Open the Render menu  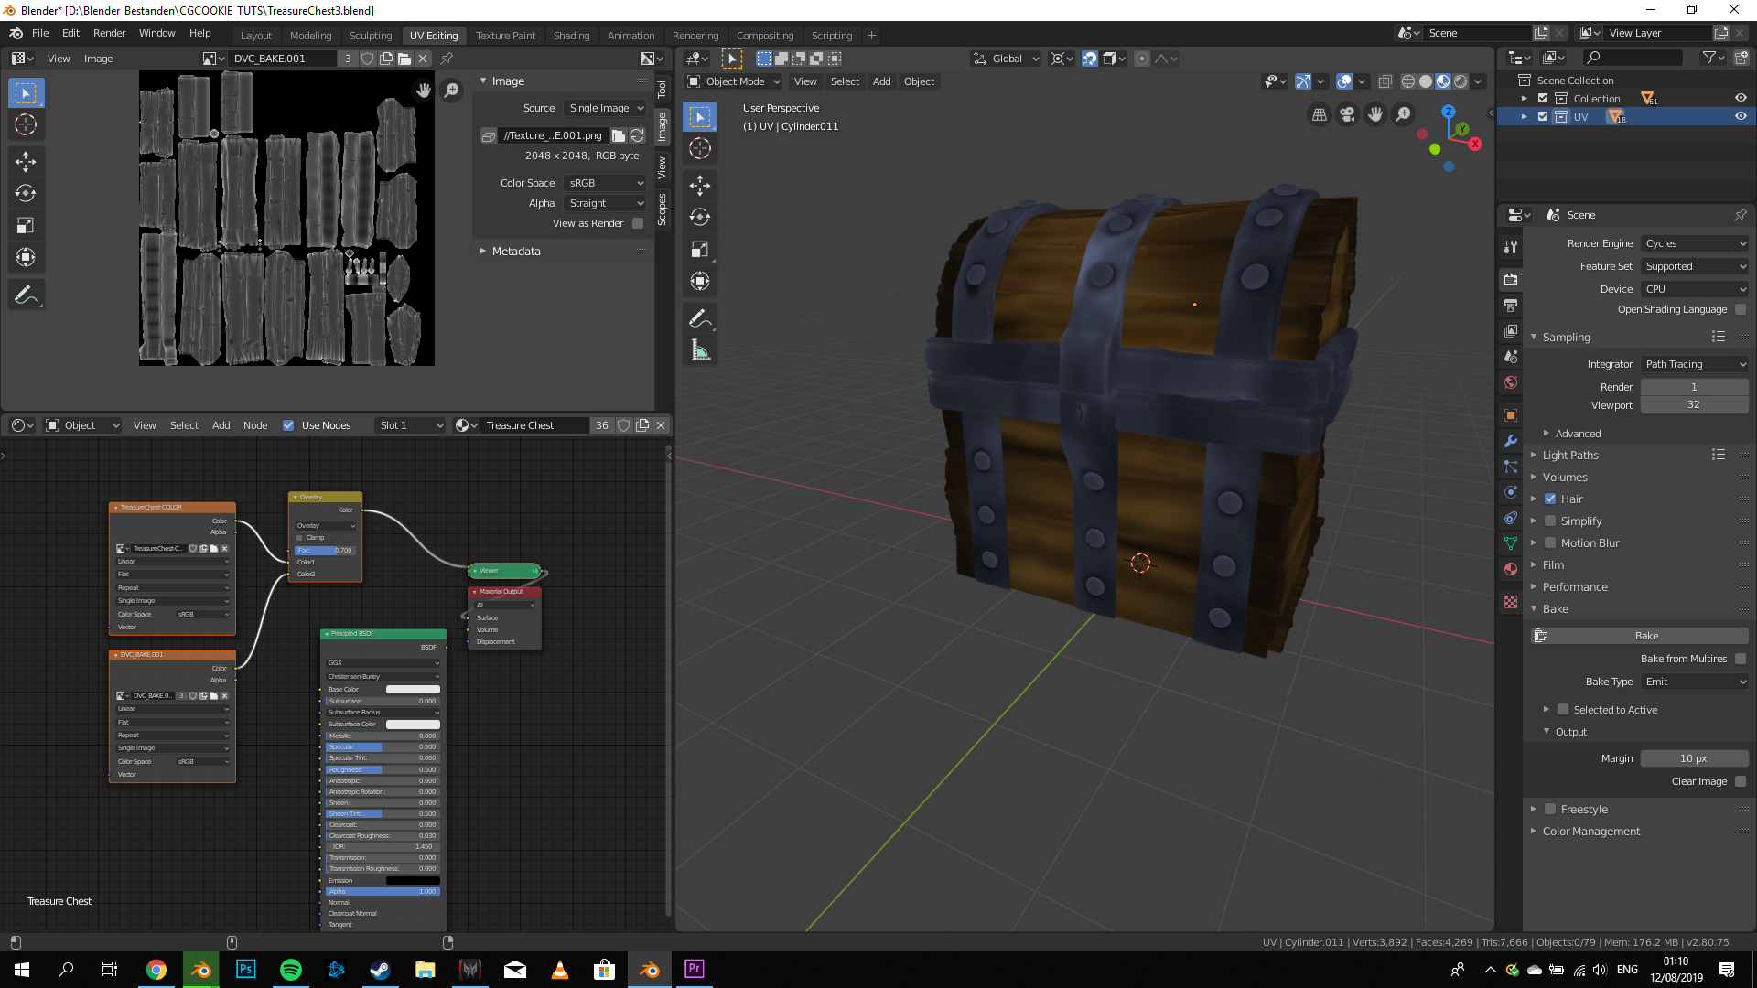coord(109,33)
